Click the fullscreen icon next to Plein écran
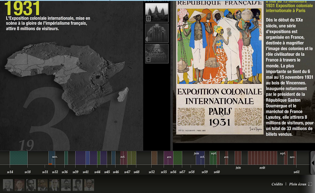Screen dimensions: 315x193 [310, 184]
